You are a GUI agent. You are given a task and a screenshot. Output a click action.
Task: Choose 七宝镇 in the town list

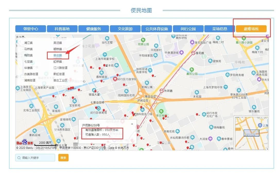click(x=28, y=62)
